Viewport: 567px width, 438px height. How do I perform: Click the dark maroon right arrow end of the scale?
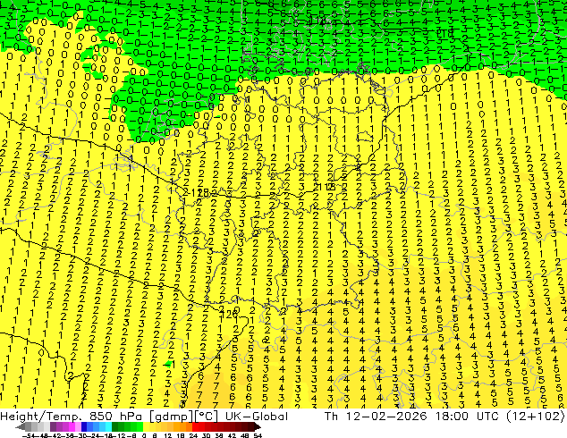click(258, 426)
